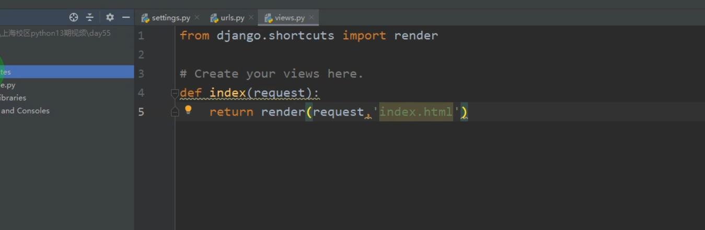Click line number 1 in the gutter
The width and height of the screenshot is (705, 230).
tap(141, 36)
